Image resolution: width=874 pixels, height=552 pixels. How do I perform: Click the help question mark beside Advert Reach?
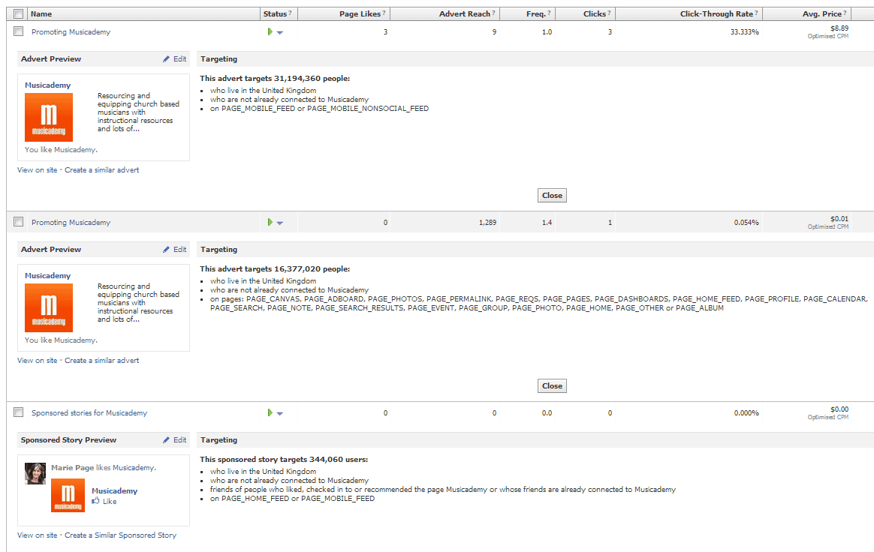pos(493,13)
